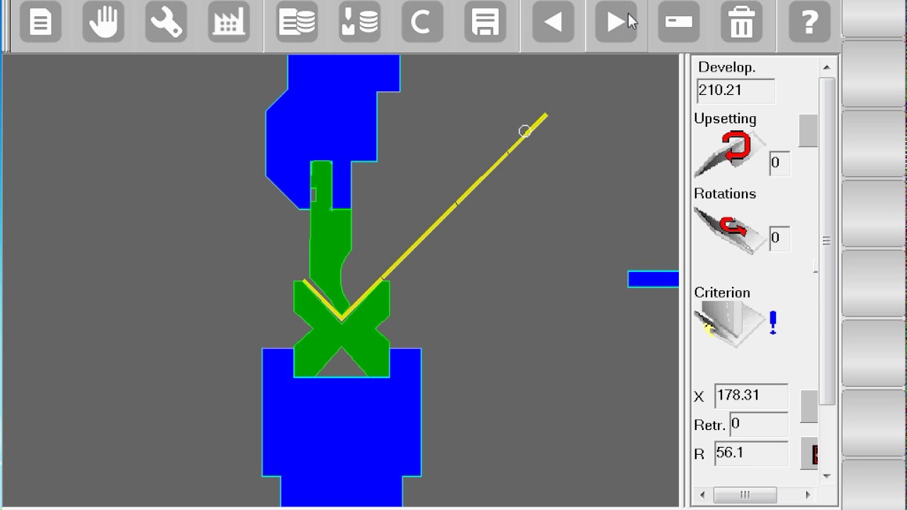Click the horizontal scrollbar right arrow

(x=808, y=495)
